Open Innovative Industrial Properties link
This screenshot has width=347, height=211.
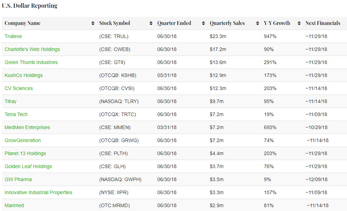coord(38,192)
